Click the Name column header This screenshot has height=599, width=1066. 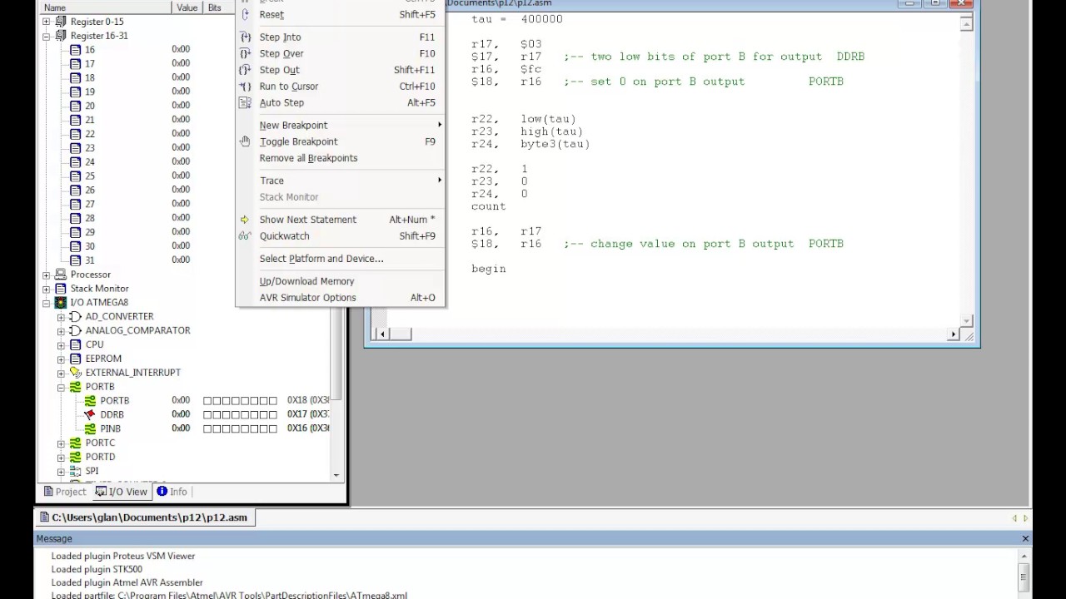[106, 7]
